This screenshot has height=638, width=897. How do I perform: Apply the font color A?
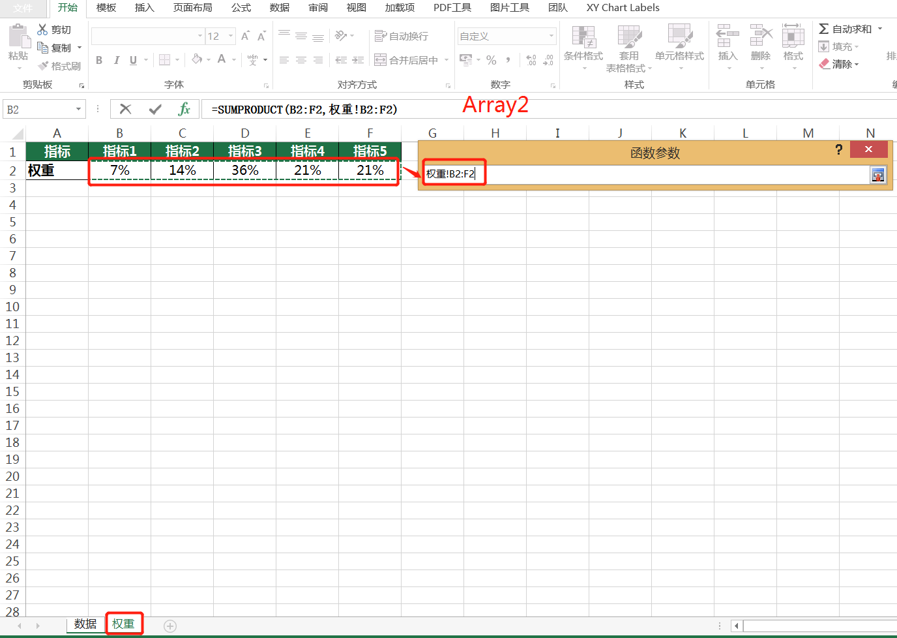(222, 59)
